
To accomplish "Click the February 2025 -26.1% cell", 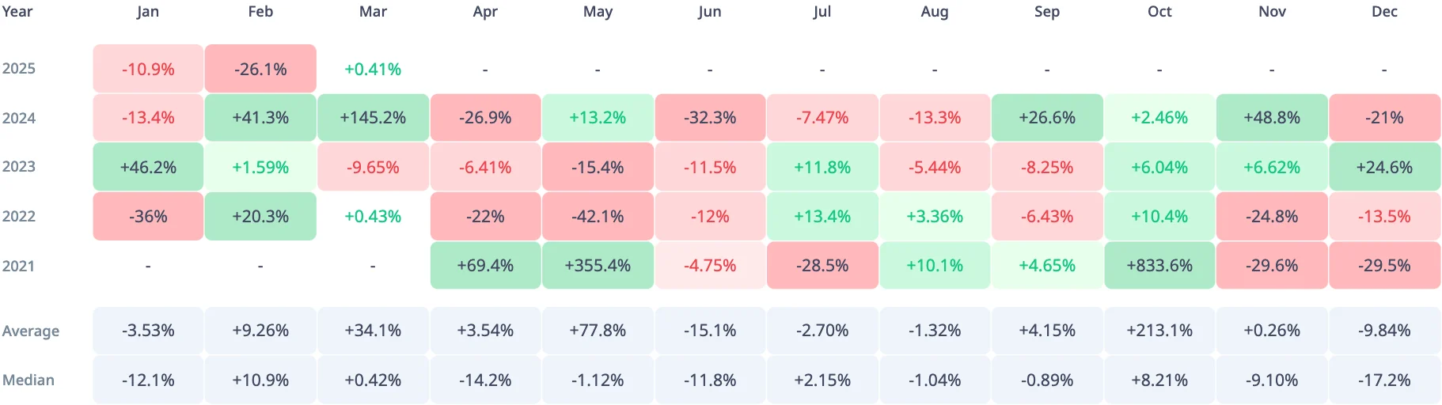I will (x=260, y=69).
